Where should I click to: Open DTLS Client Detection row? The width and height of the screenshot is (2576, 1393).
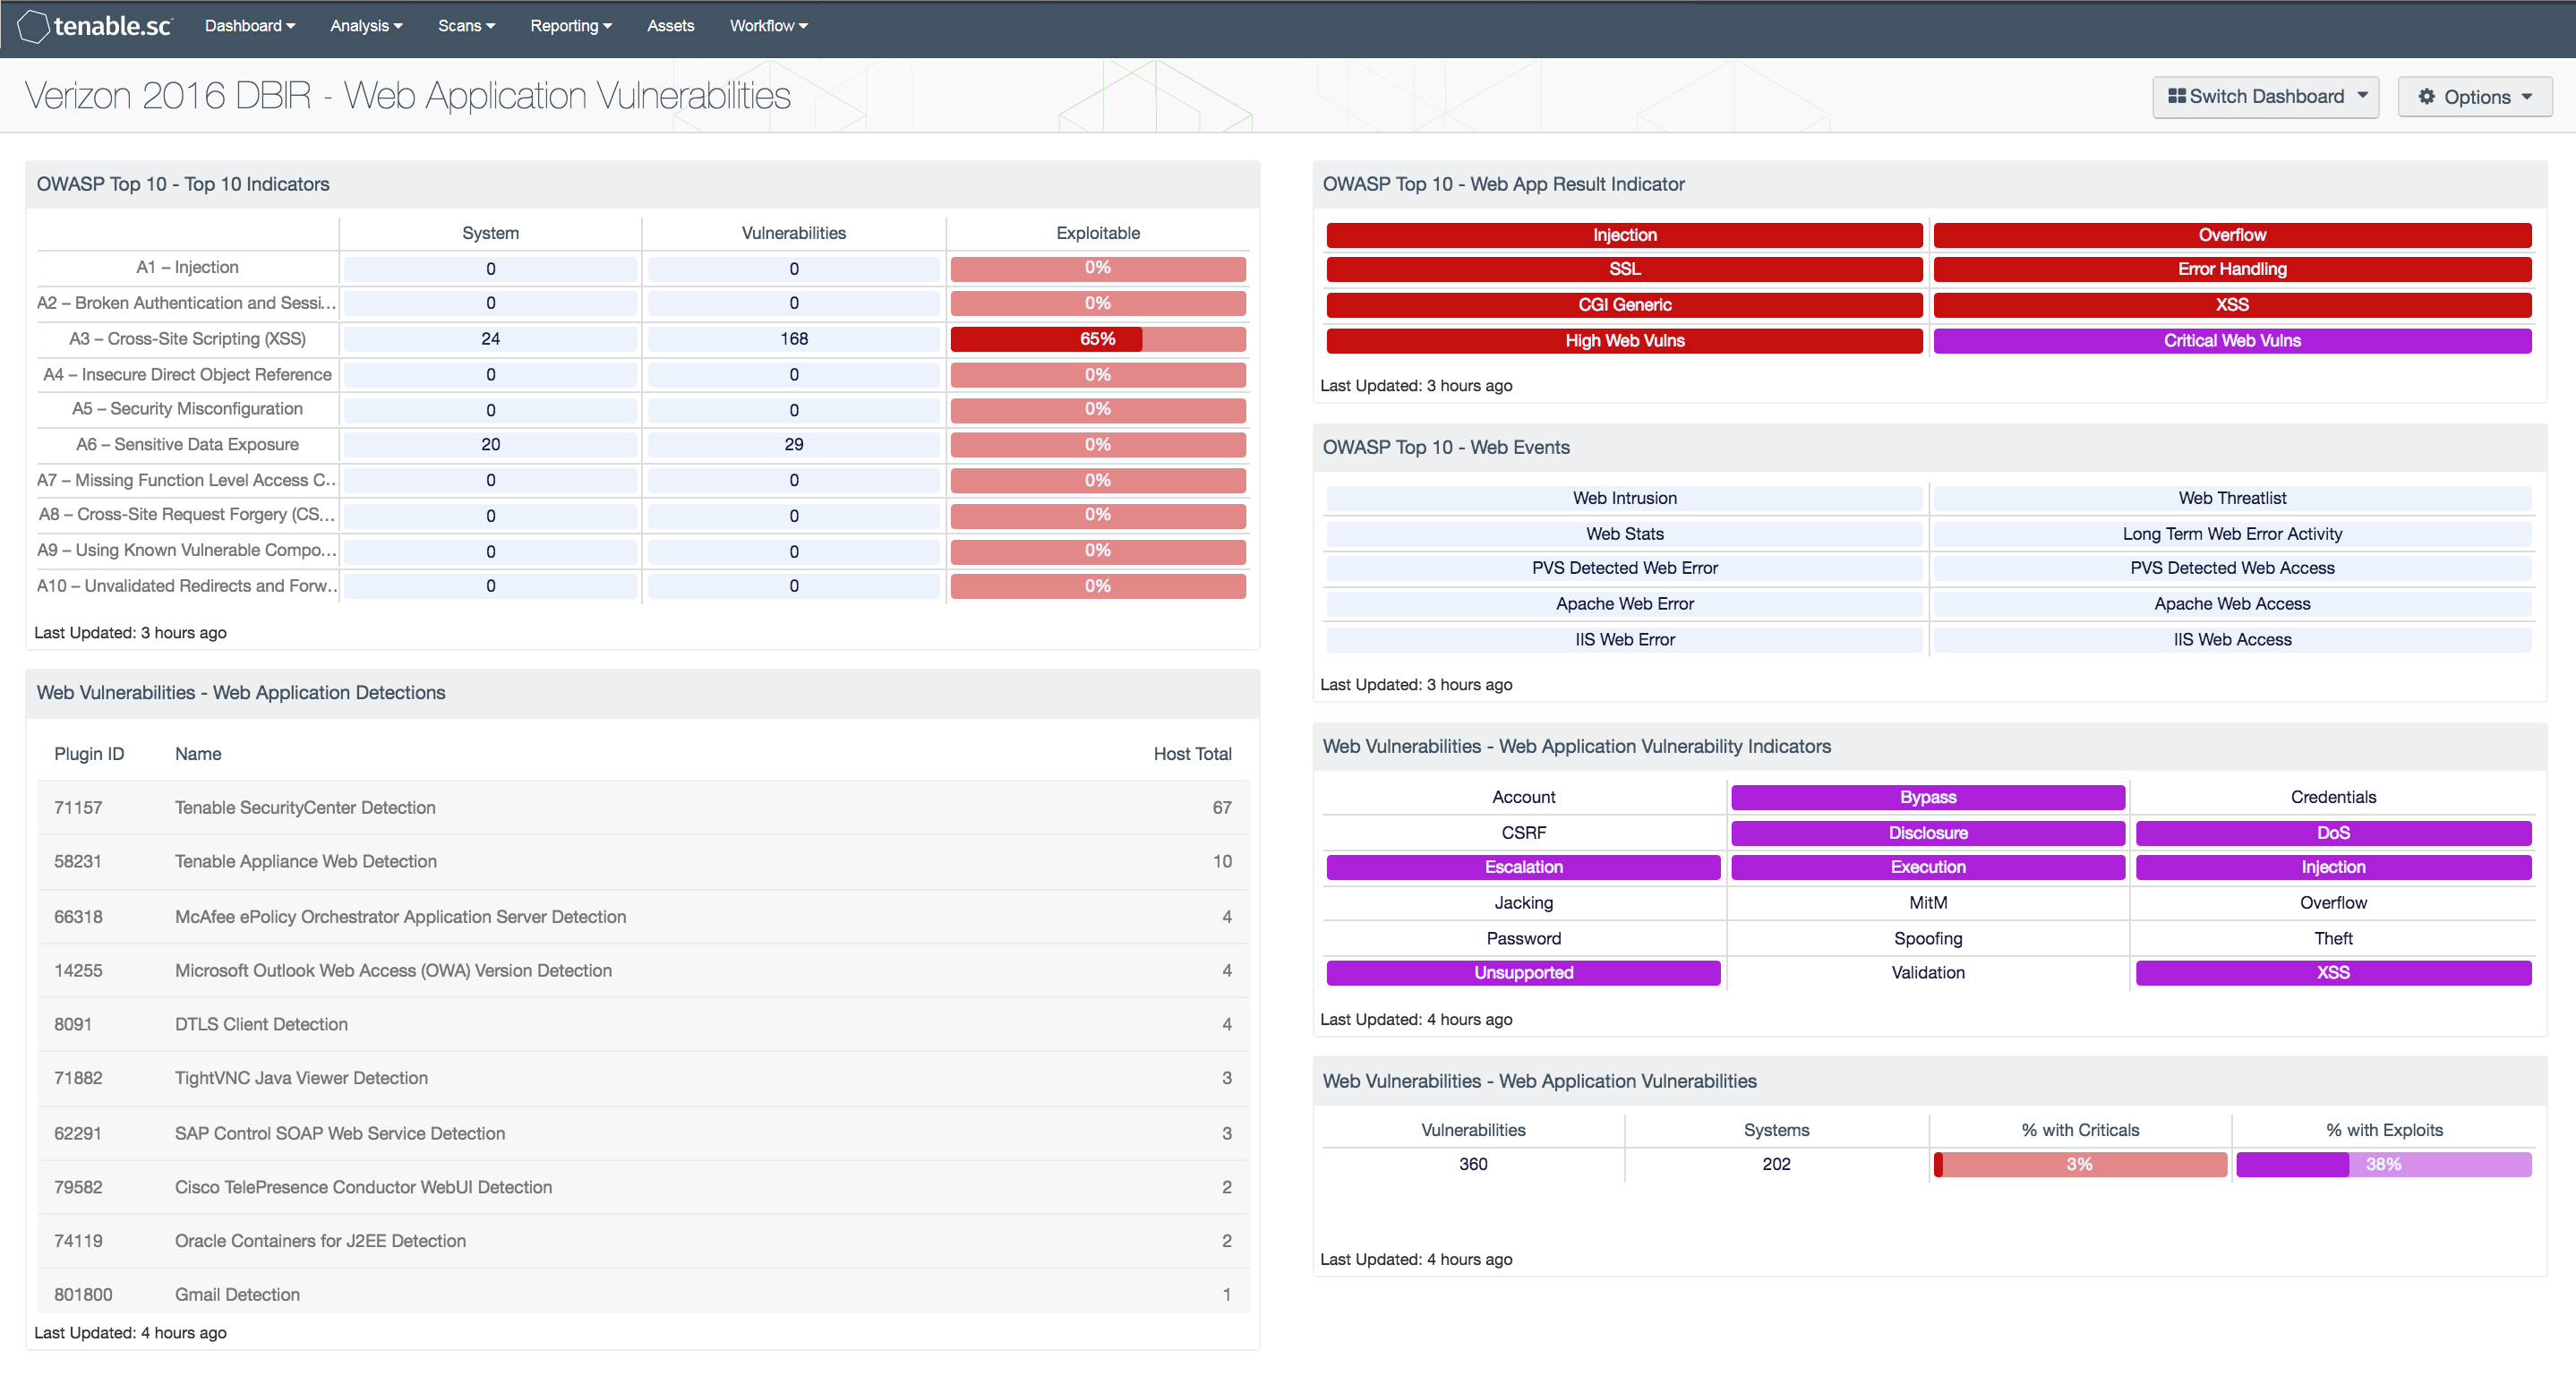coord(643,1025)
